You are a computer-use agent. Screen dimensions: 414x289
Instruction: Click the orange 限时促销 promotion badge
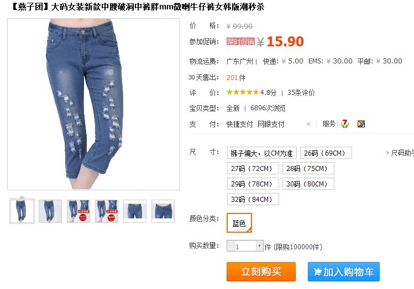[240, 41]
